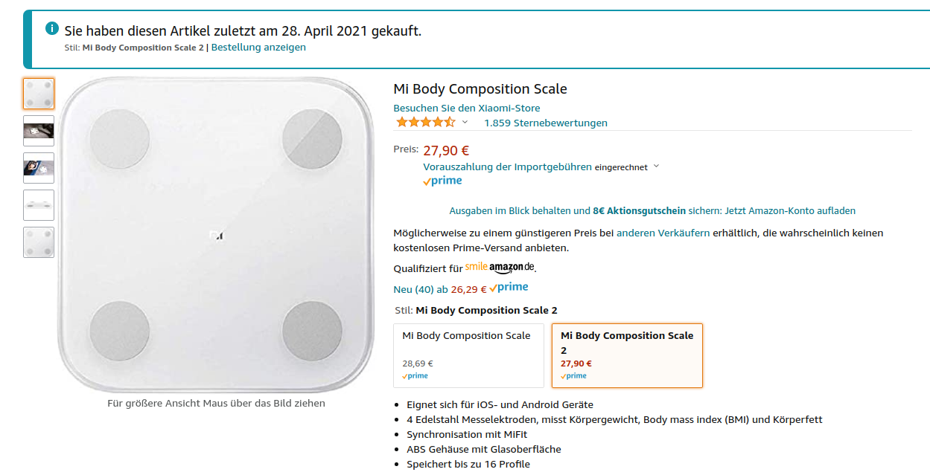Select the first white scale thumbnail

click(x=39, y=94)
